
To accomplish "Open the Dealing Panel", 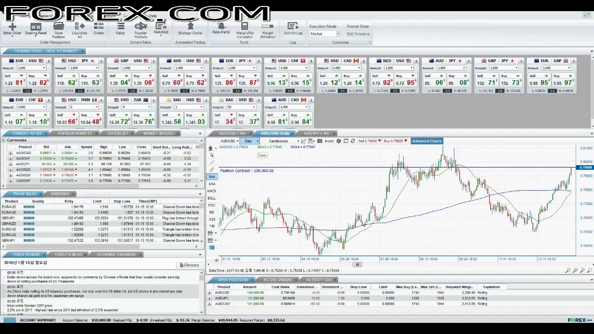I will (36, 29).
